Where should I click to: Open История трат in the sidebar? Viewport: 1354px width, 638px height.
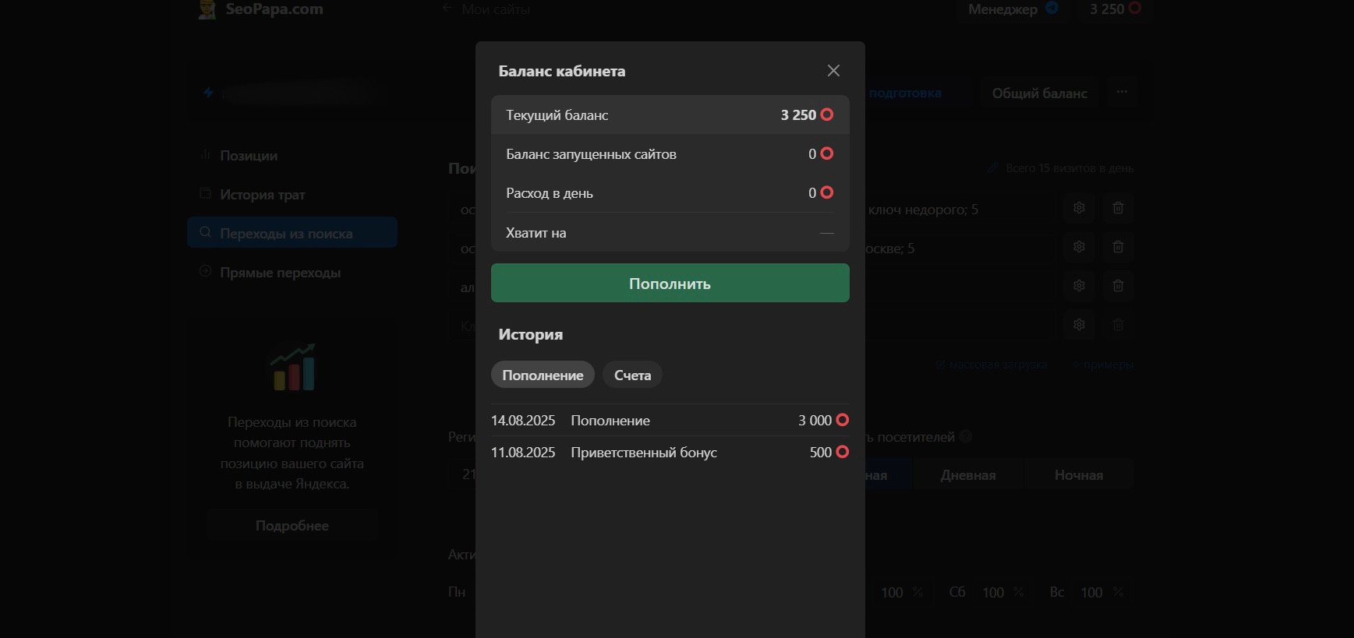tap(262, 195)
